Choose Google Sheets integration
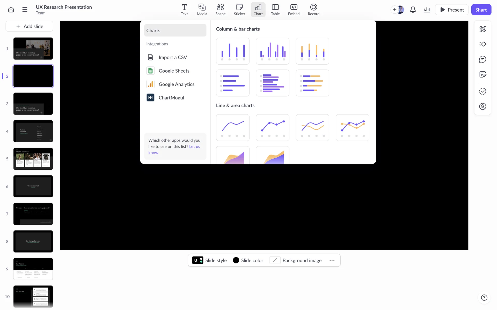The height and width of the screenshot is (310, 497). point(174,71)
